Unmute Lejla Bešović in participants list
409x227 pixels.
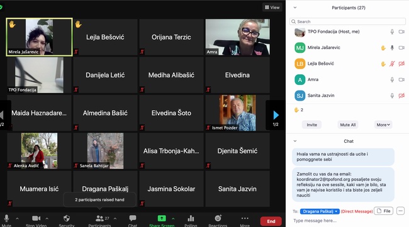pyautogui.click(x=392, y=64)
